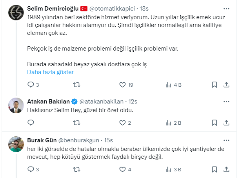
Task: Reply to Burak Gün's comment
Action: 31,170
